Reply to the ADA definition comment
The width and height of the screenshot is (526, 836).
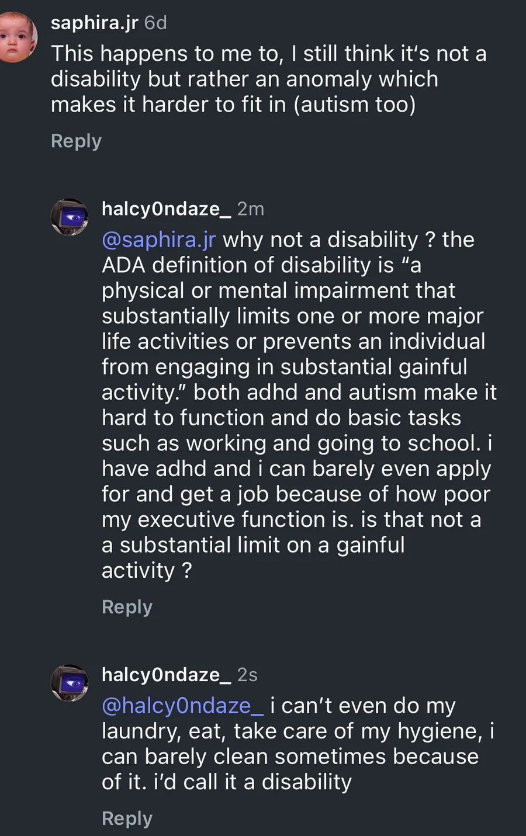tap(127, 607)
